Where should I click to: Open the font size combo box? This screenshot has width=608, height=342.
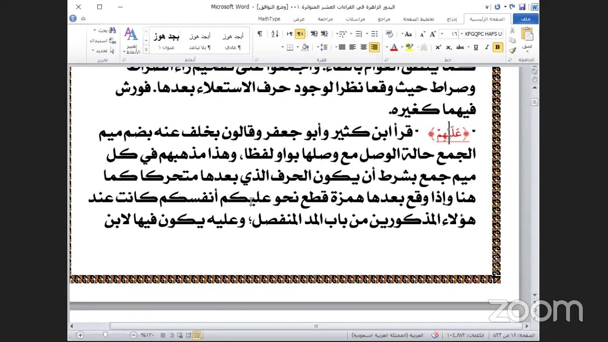coord(448,34)
